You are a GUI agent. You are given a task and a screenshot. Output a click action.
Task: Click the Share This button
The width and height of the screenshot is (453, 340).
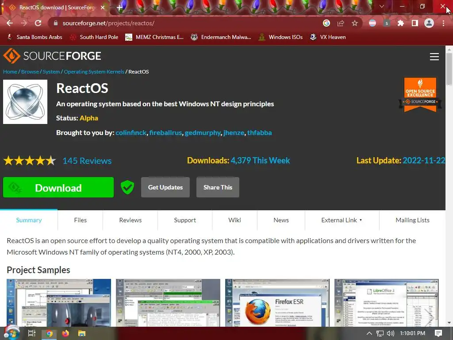click(218, 187)
